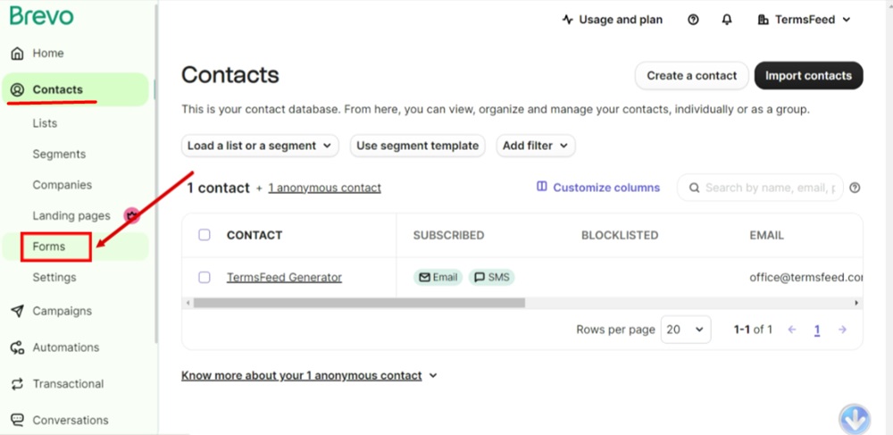Click the search help icon beside search field
The image size is (893, 435).
855,188
